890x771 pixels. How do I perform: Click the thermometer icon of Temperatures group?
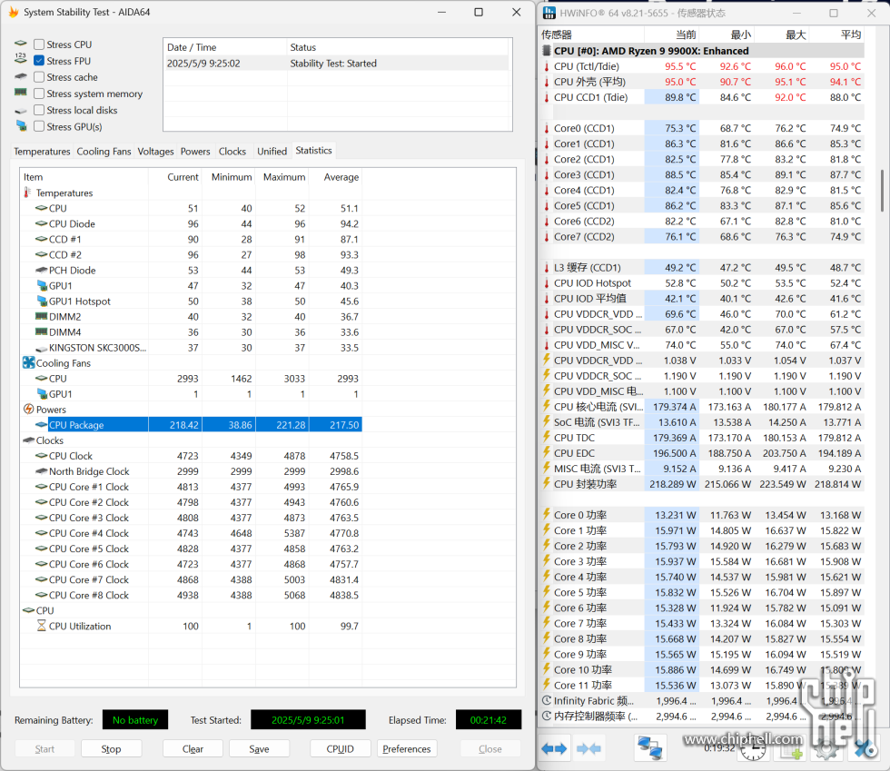tap(27, 193)
